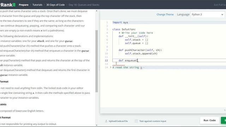Click line number 1 in gutter
Viewport: 226px width, 127px height.
click(x=107, y=22)
